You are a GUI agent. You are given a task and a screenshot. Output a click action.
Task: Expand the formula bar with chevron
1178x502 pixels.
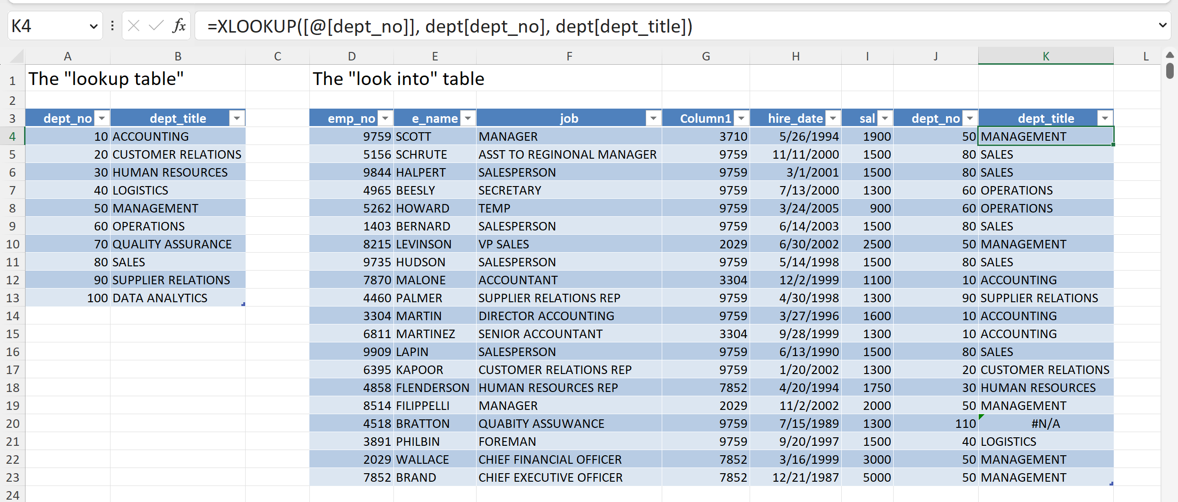pos(1162,25)
